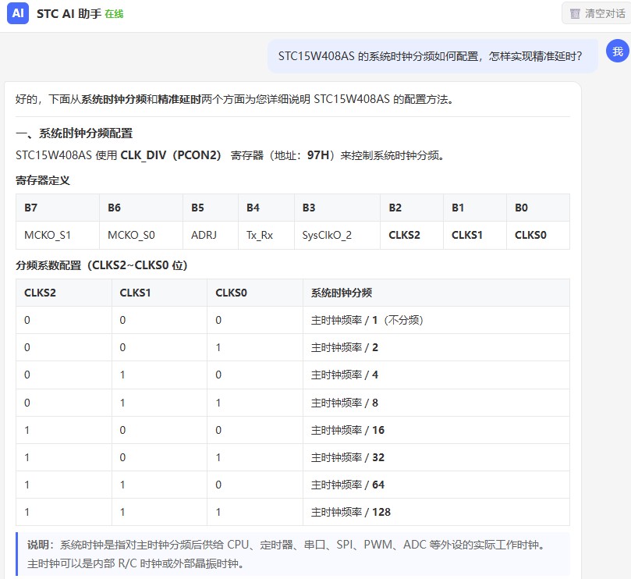Click the 主时钟频率 / 4 cell

pos(436,375)
